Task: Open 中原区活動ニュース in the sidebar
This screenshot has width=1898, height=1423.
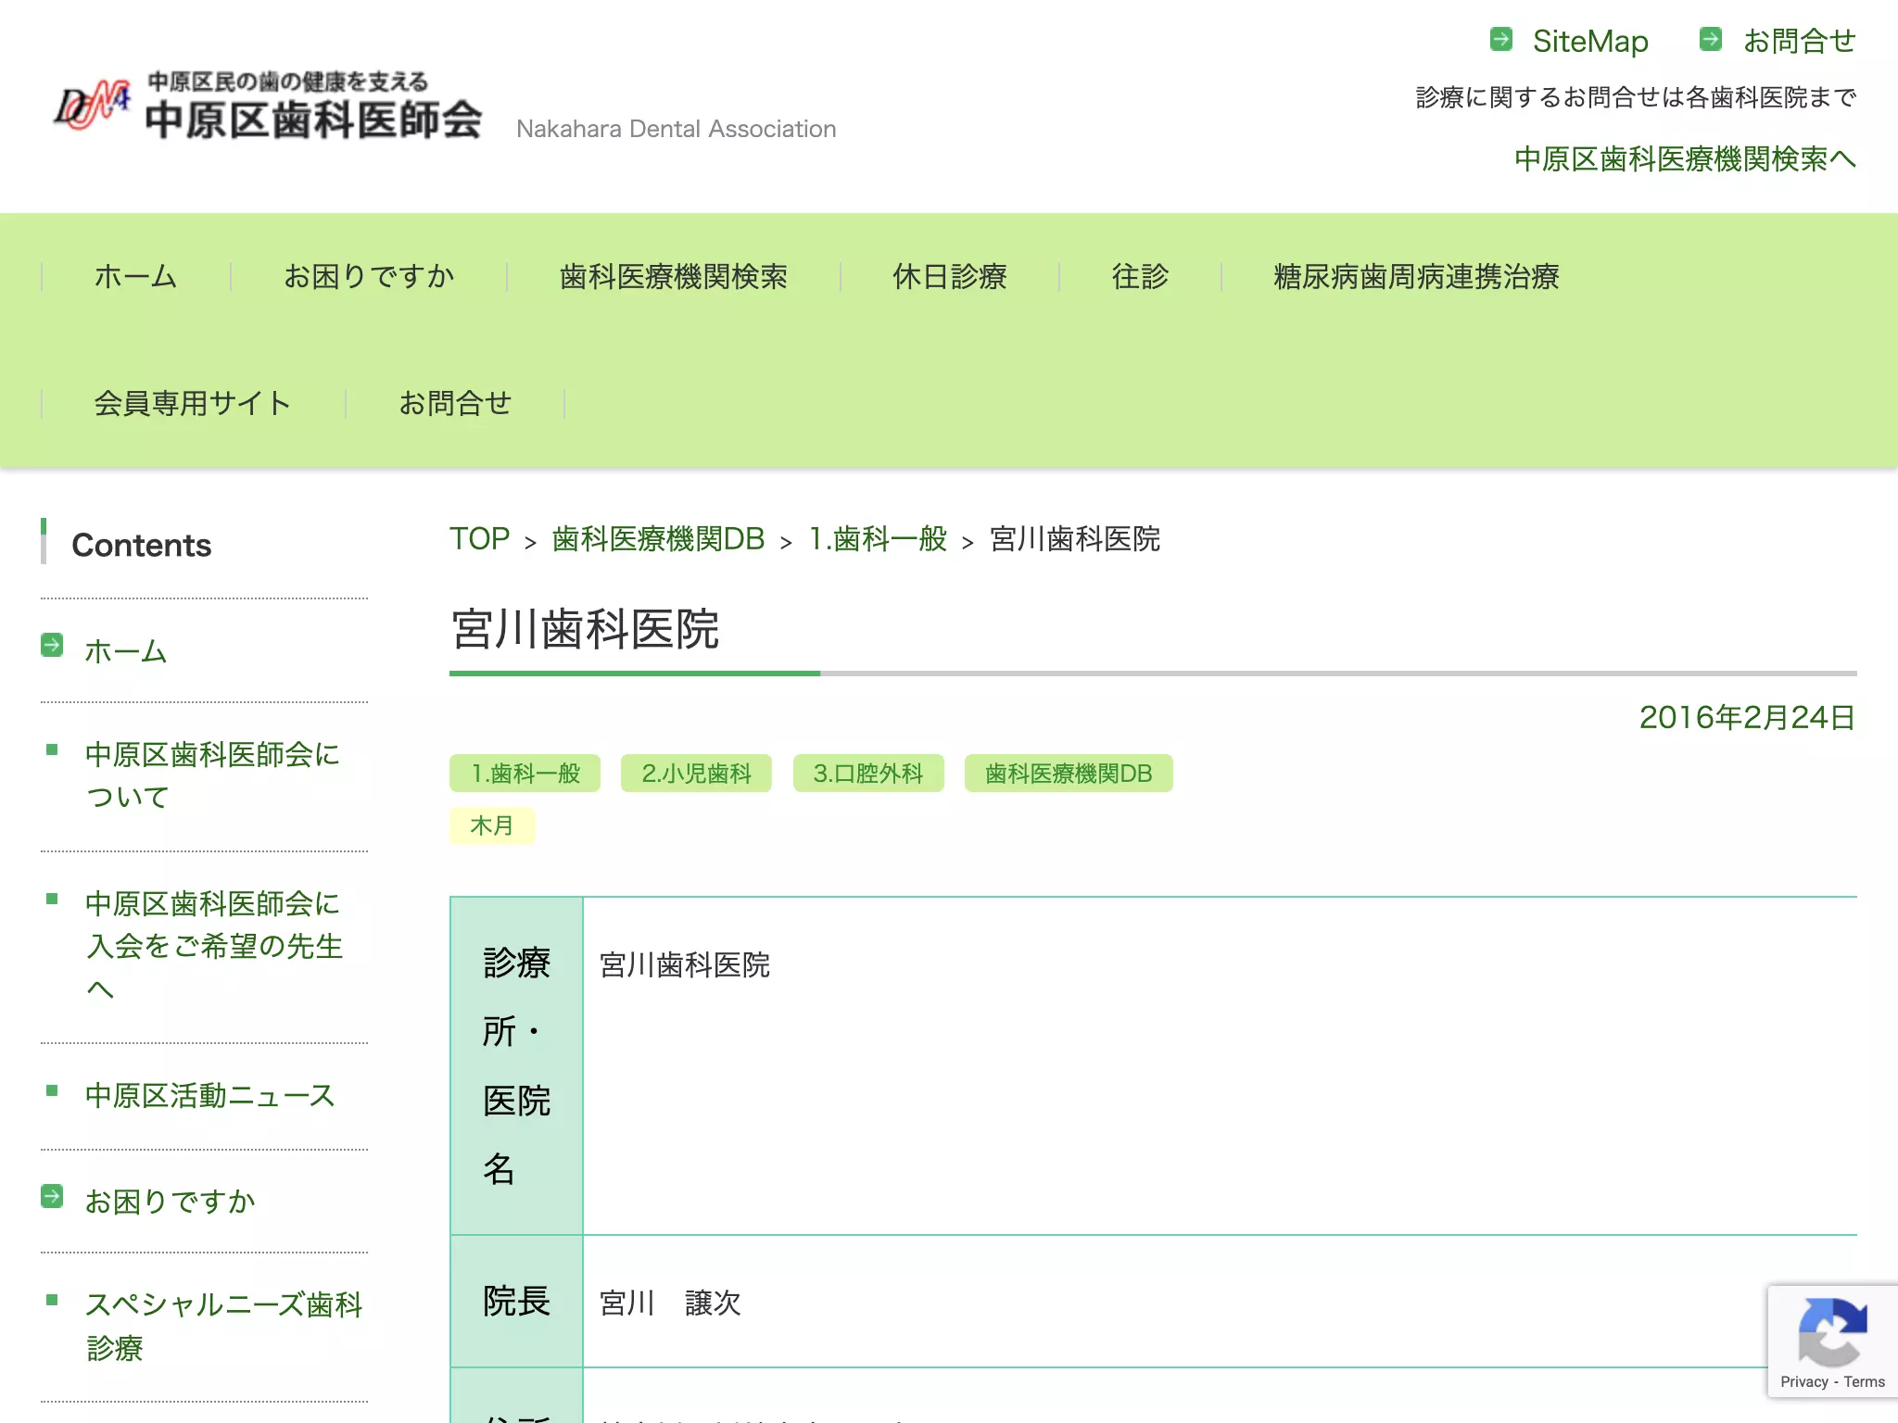Action: pos(209,1096)
